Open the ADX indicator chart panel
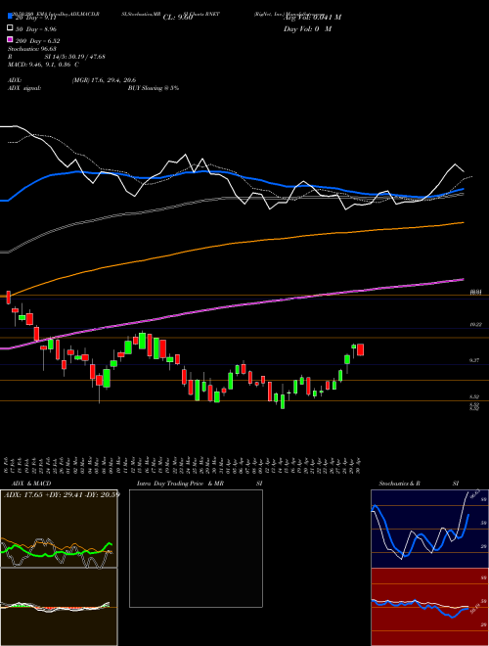 click(59, 529)
